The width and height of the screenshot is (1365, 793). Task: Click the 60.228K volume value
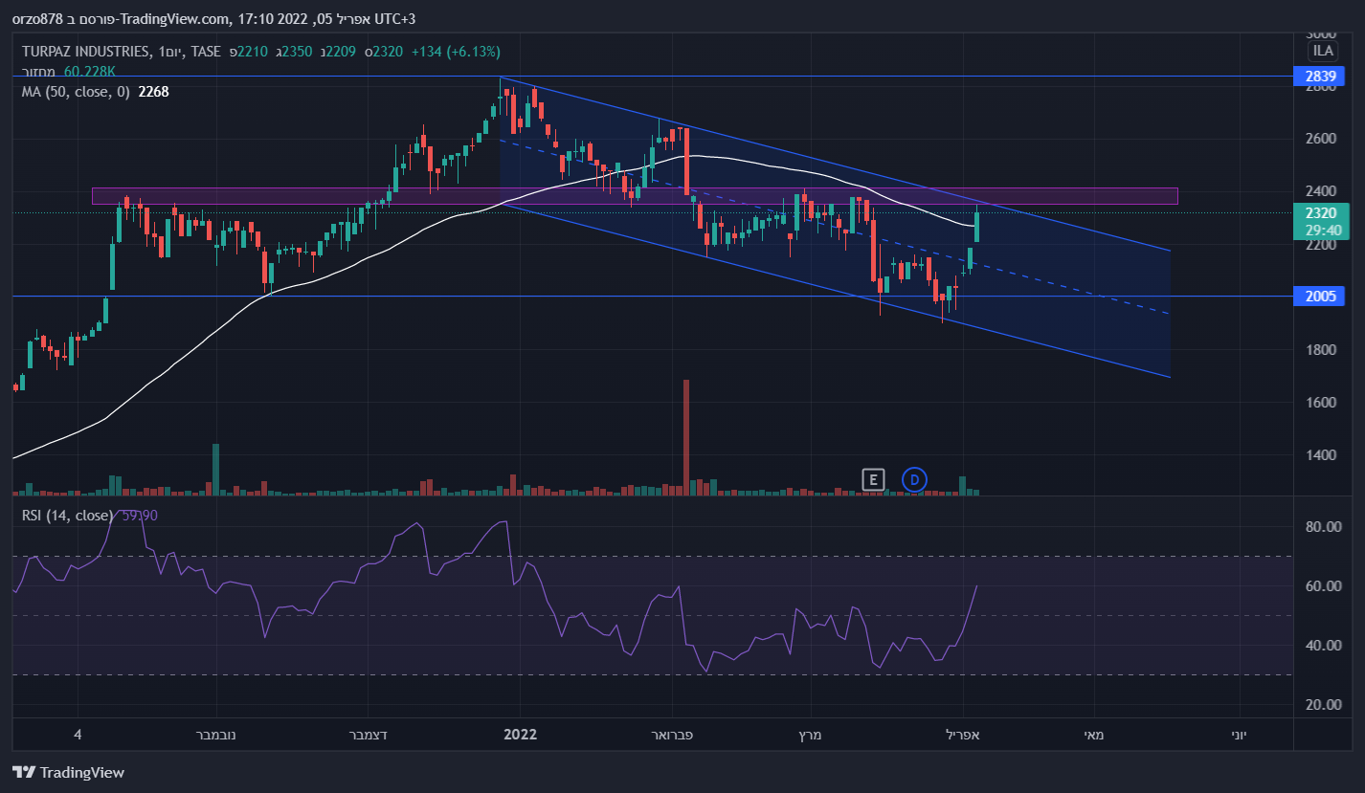[x=90, y=72]
